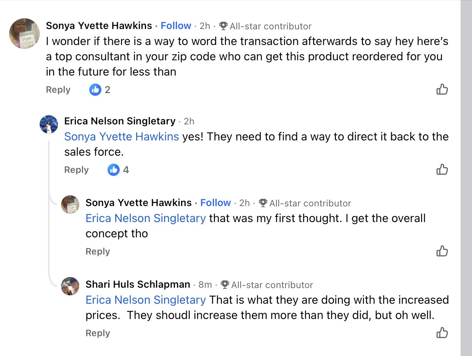Like Shari Huls Schlapman's comment

pos(442,333)
